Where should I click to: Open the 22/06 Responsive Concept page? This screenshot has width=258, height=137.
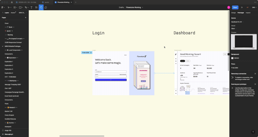(x=13, y=43)
